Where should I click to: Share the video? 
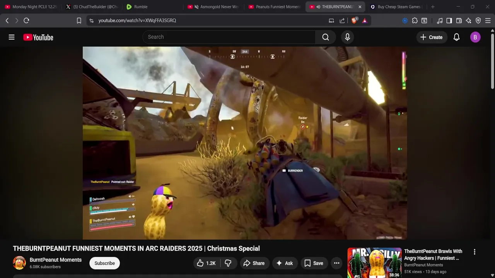coord(254,263)
